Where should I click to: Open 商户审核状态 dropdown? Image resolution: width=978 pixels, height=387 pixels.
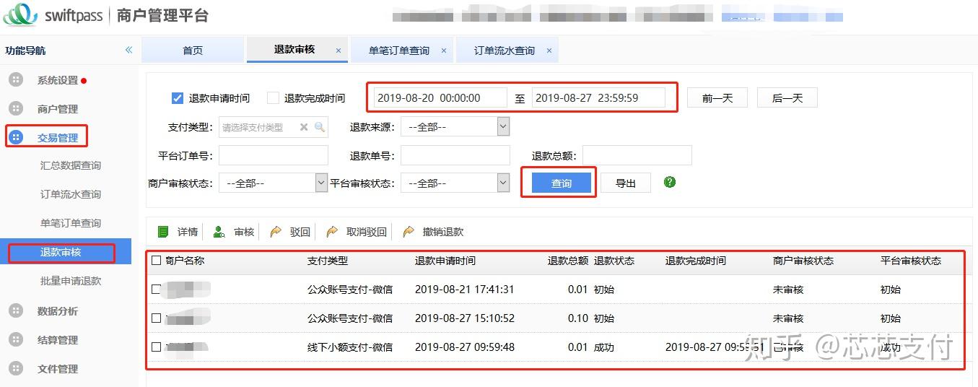274,183
